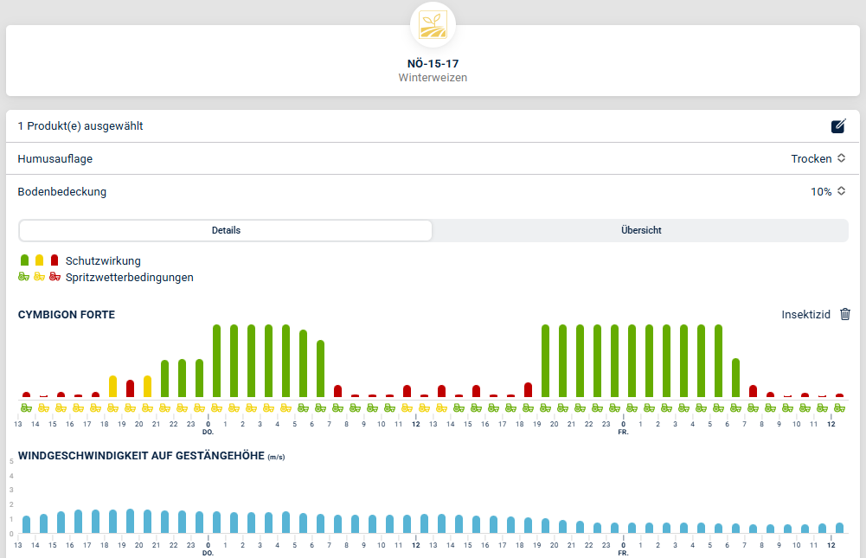Open the Humusauflage 'Trocken' dropdown

[818, 158]
